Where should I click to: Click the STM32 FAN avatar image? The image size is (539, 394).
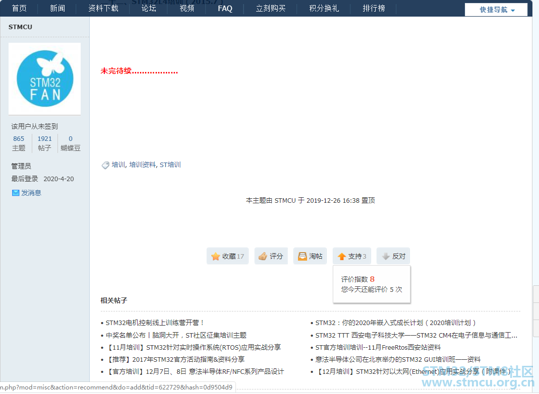click(x=45, y=78)
